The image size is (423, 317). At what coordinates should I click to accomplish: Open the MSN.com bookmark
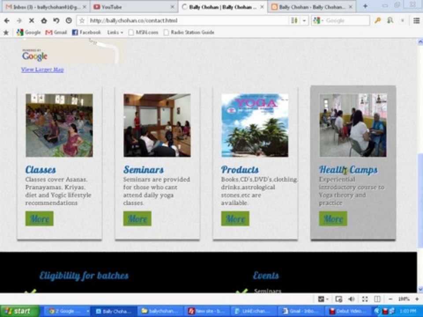(143, 32)
